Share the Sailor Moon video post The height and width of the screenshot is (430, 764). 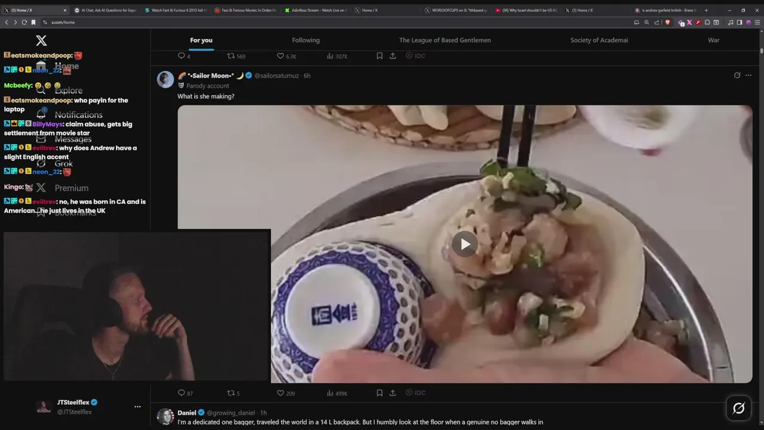[x=393, y=393]
